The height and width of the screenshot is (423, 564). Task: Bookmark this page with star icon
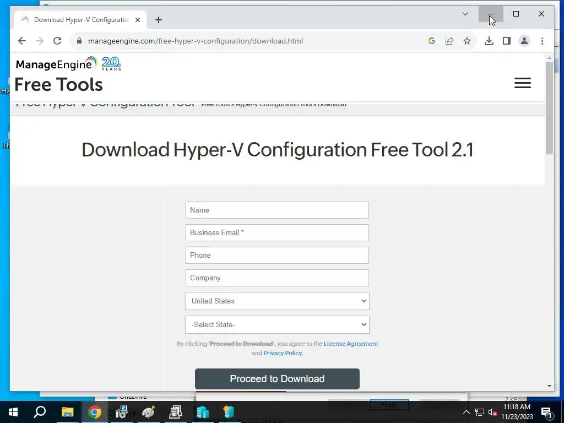(x=467, y=41)
